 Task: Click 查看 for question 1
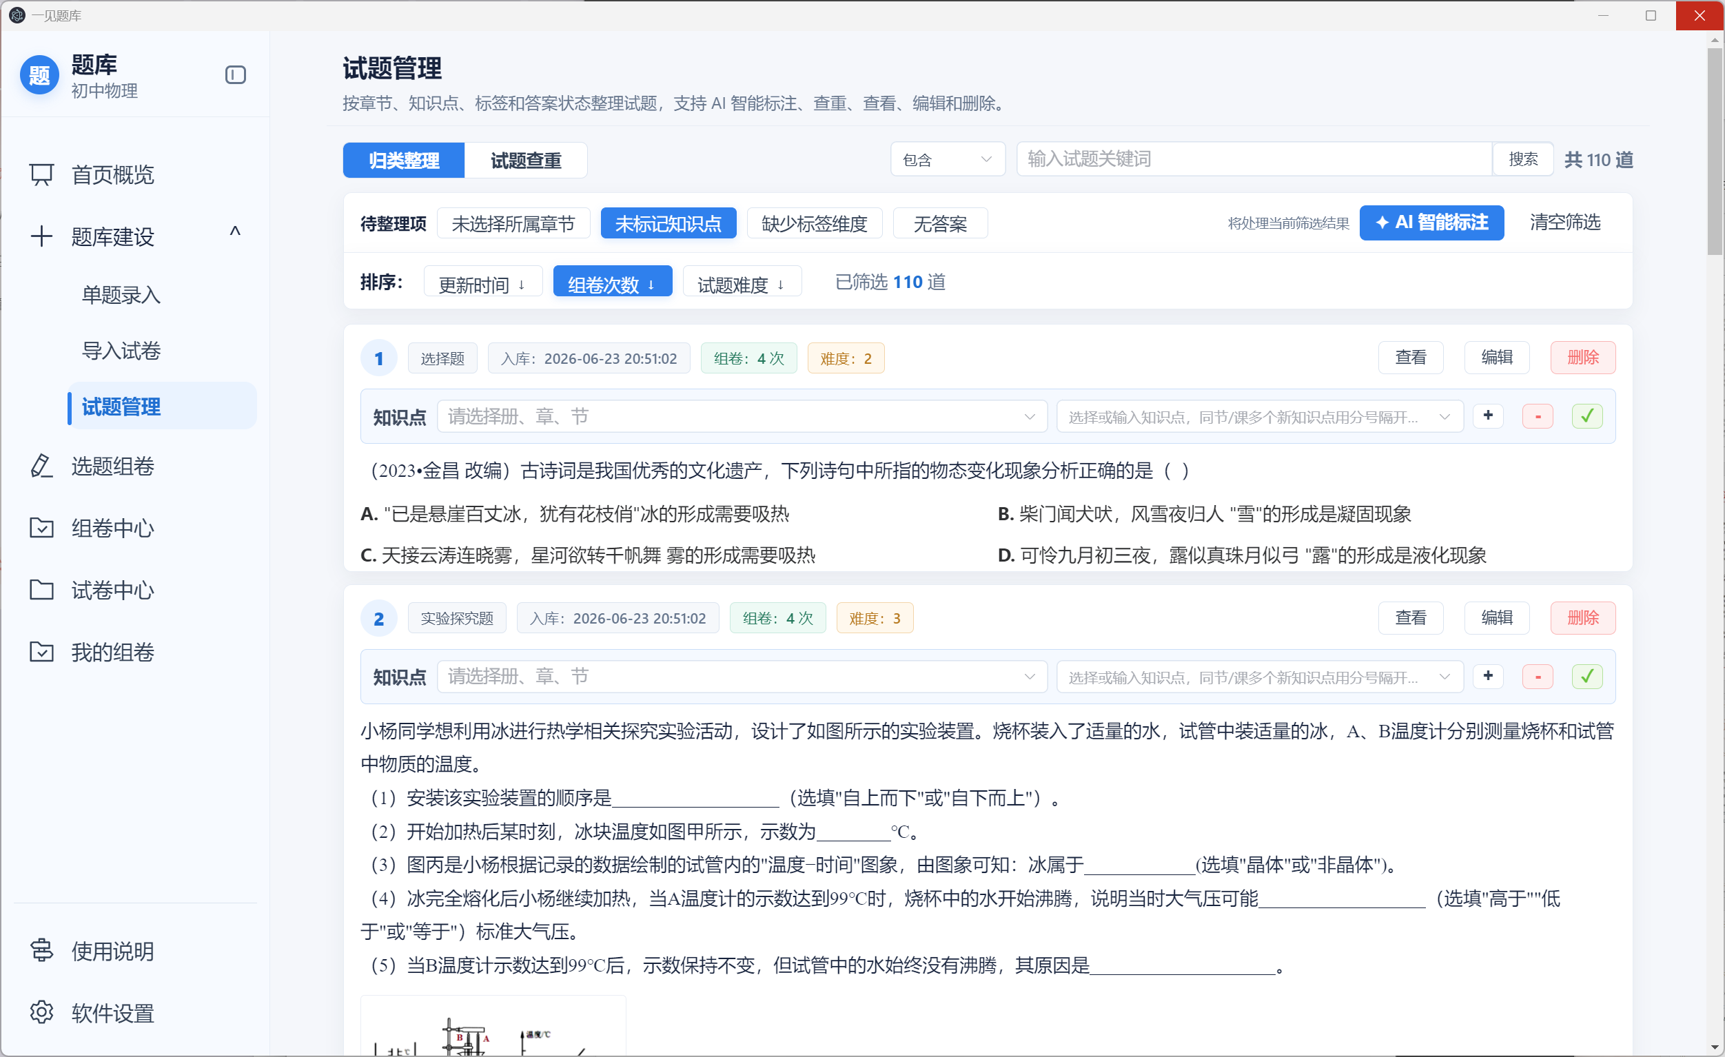(1411, 358)
